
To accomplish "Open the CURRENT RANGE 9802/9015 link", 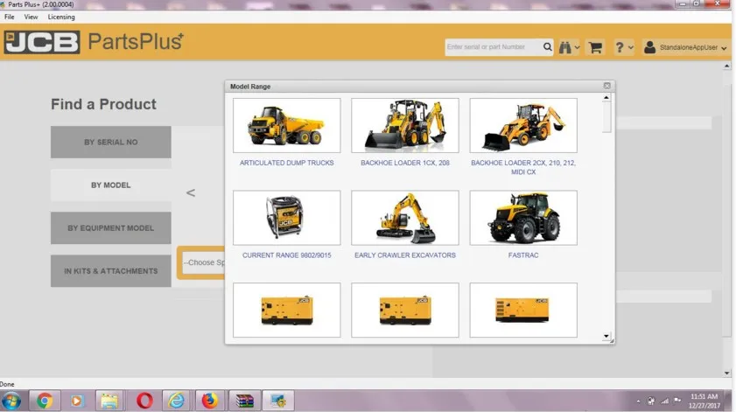I will [x=286, y=255].
